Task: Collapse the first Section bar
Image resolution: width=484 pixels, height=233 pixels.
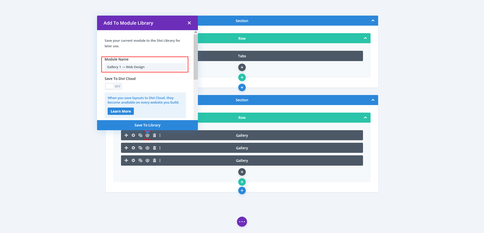Action: (x=373, y=21)
